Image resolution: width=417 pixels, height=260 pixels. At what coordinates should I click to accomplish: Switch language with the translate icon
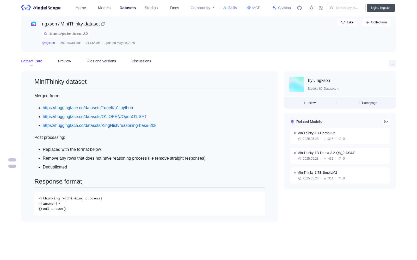[321, 8]
